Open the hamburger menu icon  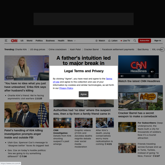click(x=6, y=41)
